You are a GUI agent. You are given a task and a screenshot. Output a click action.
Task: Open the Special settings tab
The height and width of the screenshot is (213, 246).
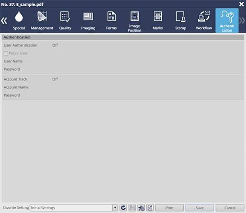pyautogui.click(x=19, y=20)
